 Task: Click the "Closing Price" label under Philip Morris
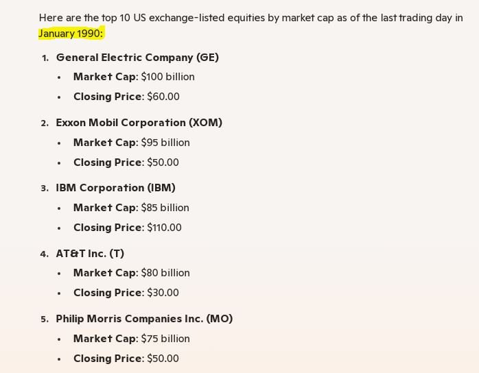point(108,359)
